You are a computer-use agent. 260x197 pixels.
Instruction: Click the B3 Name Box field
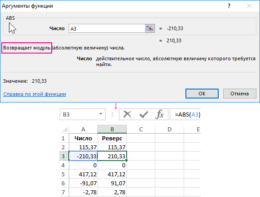pos(83,114)
